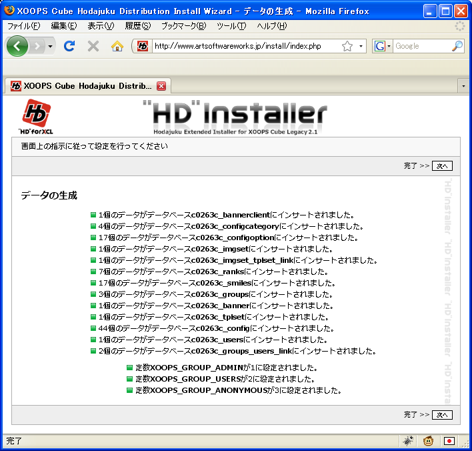This screenshot has height=451, width=472.
Task: Click the Greasemonkey monkey icon
Action: click(x=429, y=441)
